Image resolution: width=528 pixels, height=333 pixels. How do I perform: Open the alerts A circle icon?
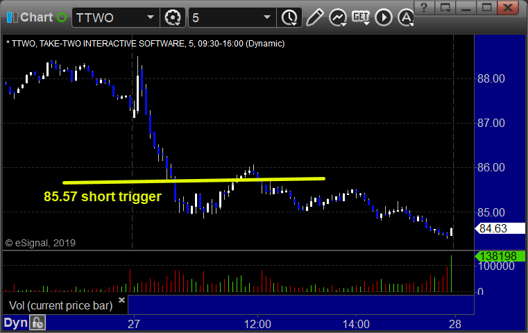pos(405,17)
